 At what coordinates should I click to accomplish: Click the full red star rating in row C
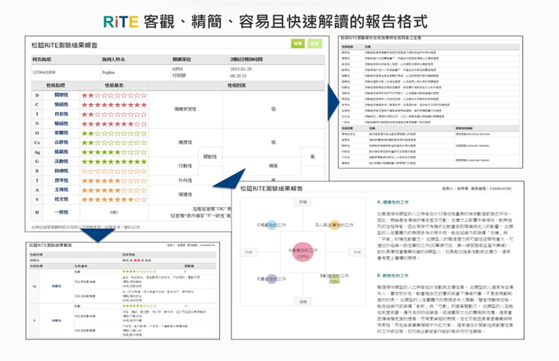tap(114, 105)
